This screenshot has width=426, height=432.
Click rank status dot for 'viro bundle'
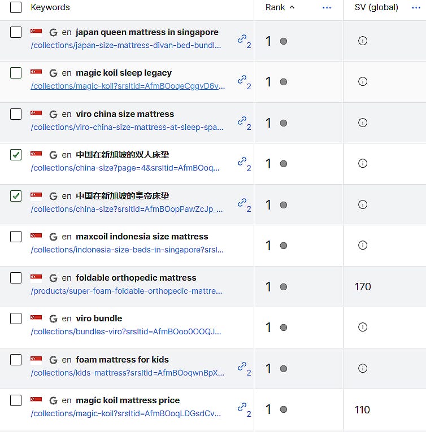pyautogui.click(x=284, y=328)
